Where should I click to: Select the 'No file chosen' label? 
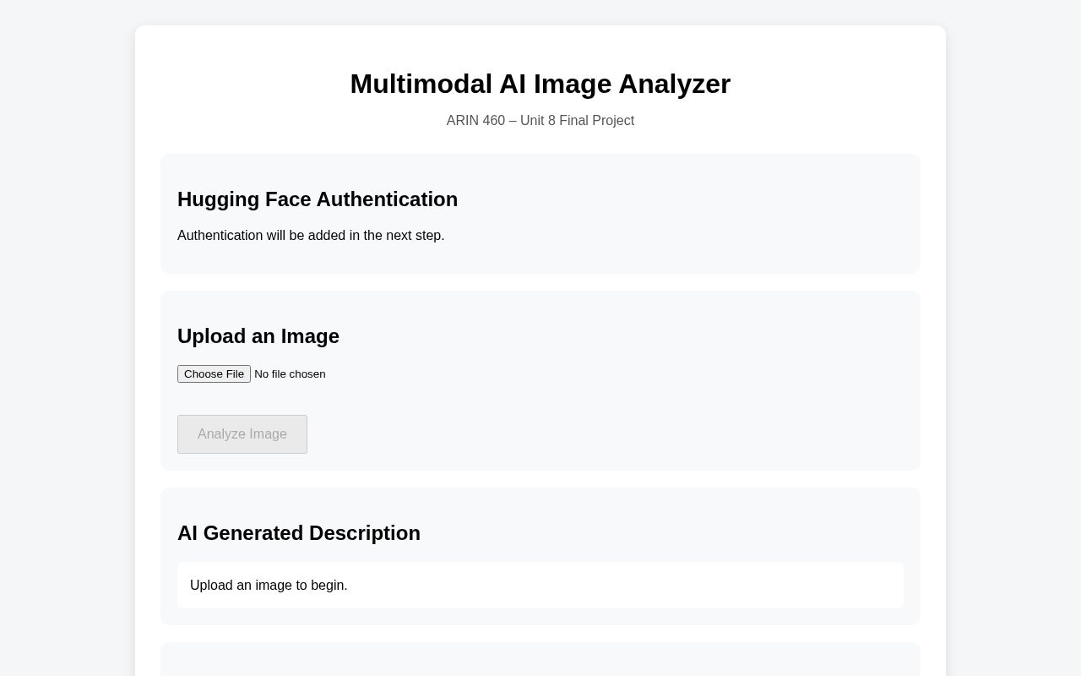click(x=290, y=373)
